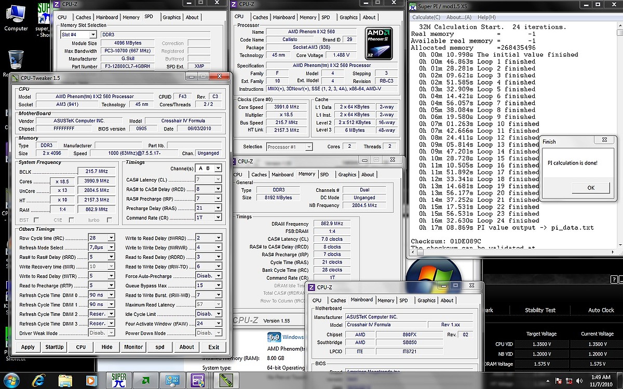
Task: Switch to the AMD green-arrow taskbar icon
Action: click(146, 379)
